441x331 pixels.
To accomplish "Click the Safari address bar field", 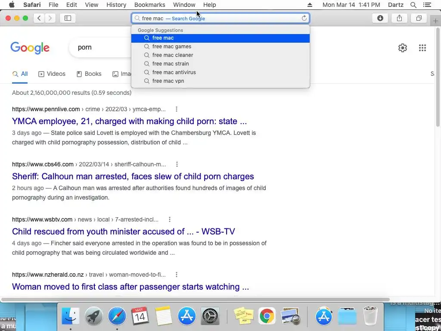I will (x=220, y=18).
